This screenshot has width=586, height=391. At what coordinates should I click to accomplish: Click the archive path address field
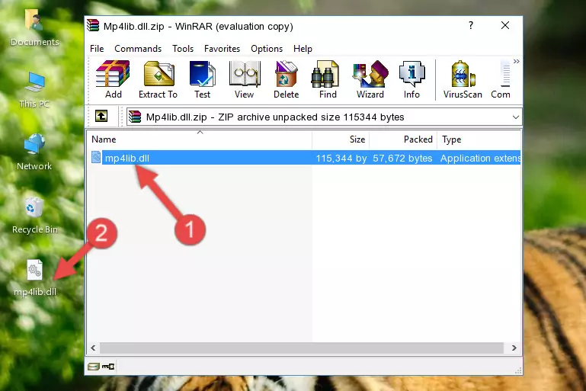coord(324,117)
